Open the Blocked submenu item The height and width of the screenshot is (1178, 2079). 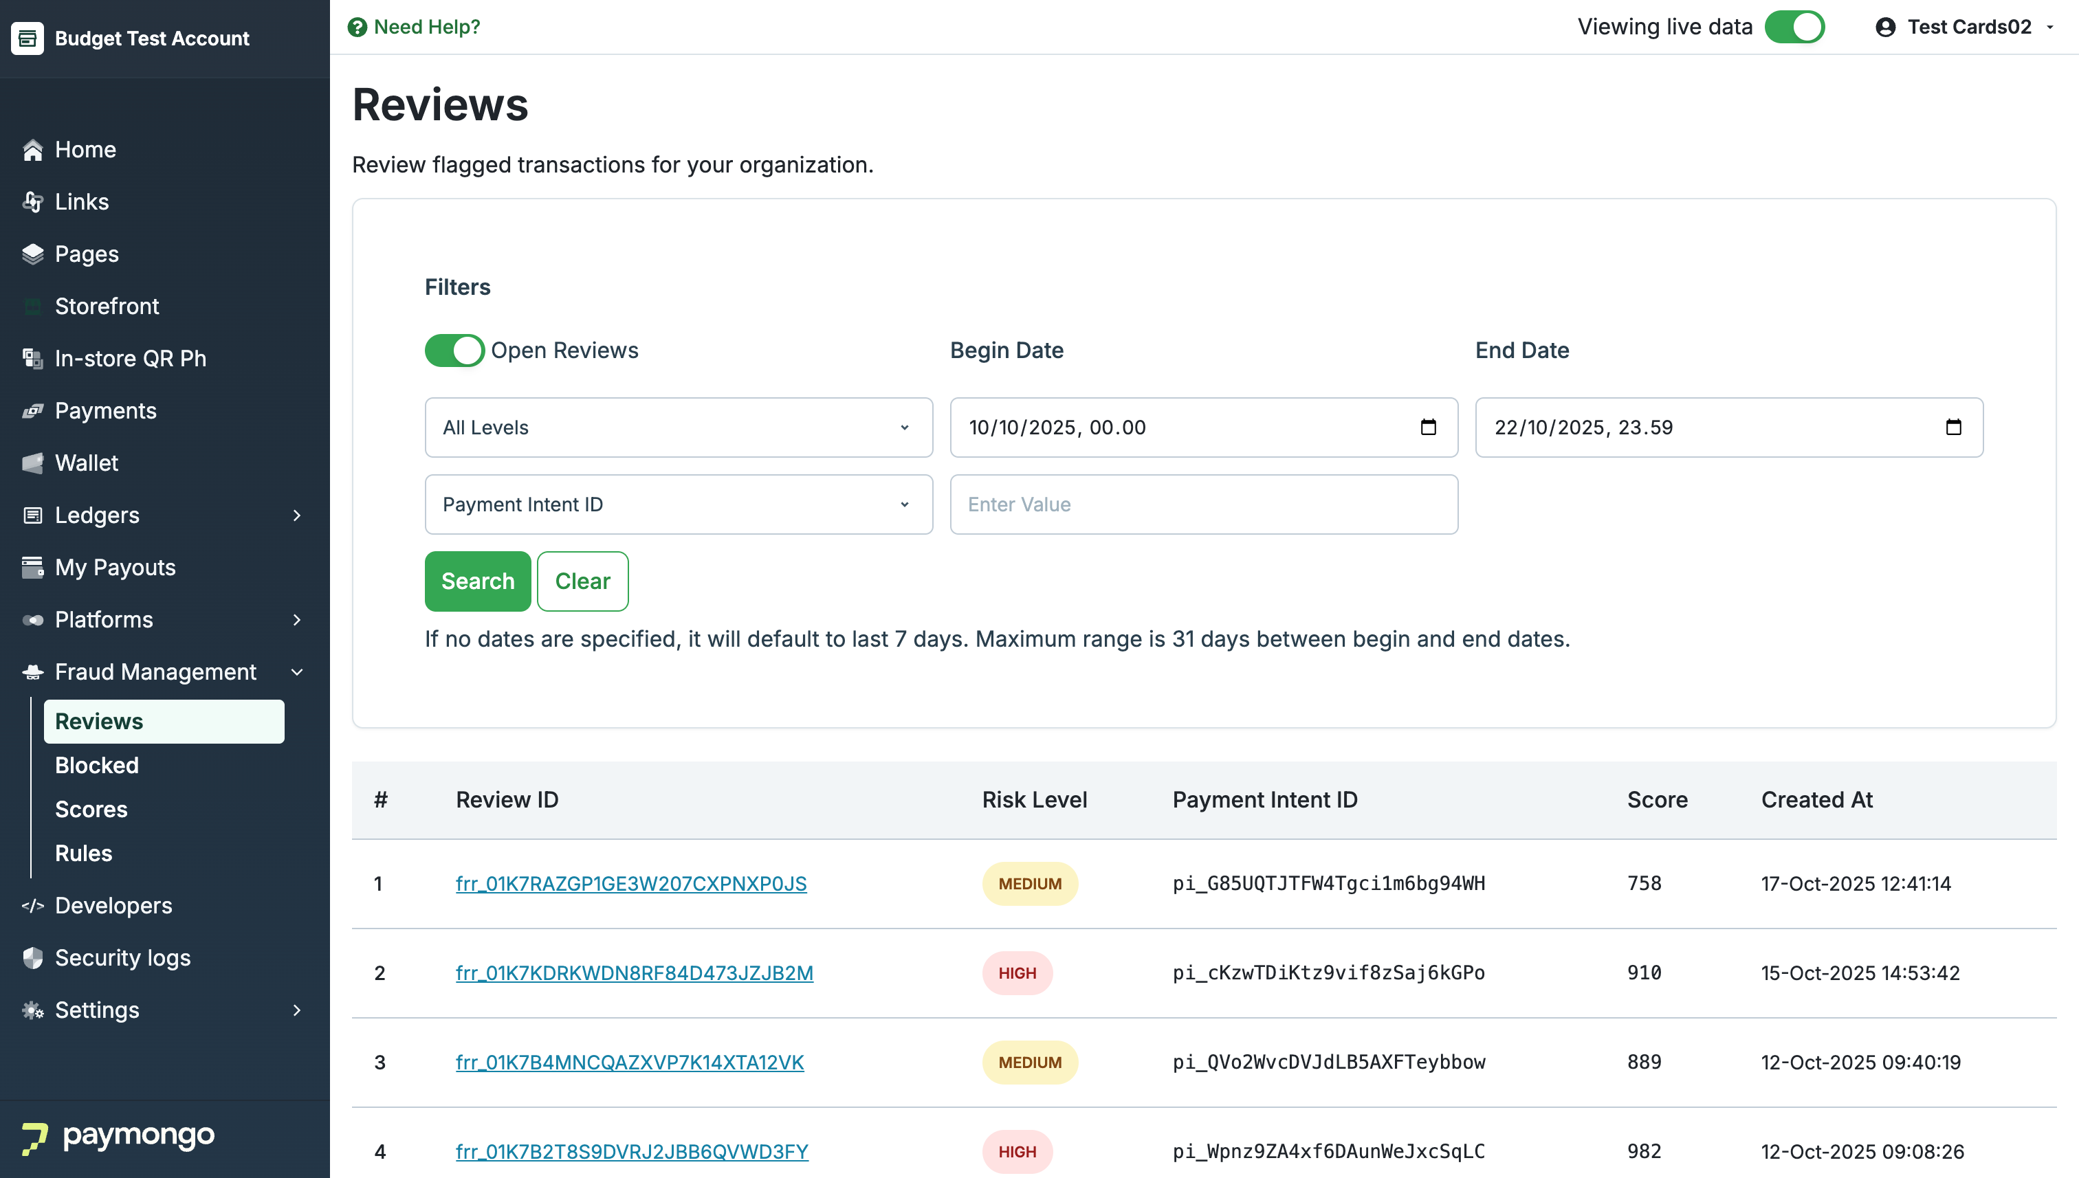(x=97, y=766)
